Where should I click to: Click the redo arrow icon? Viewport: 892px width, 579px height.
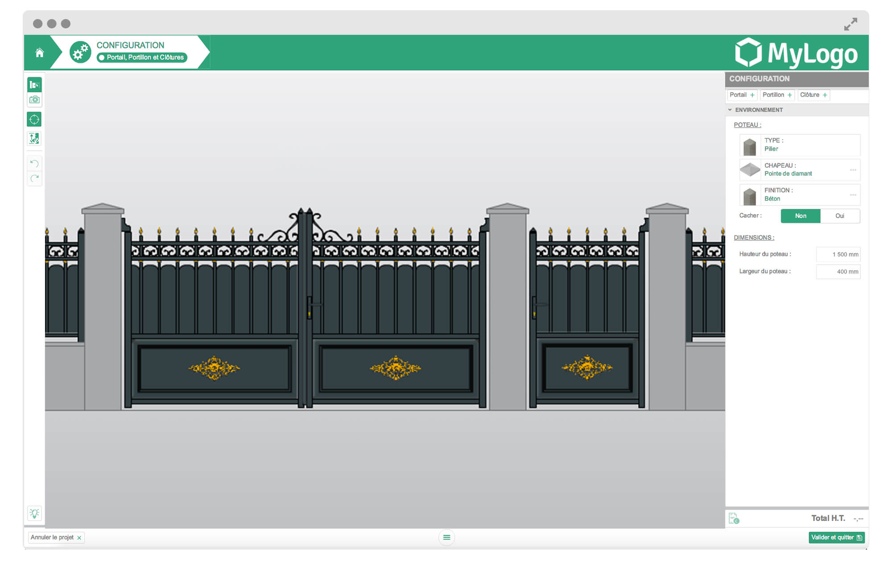(34, 178)
